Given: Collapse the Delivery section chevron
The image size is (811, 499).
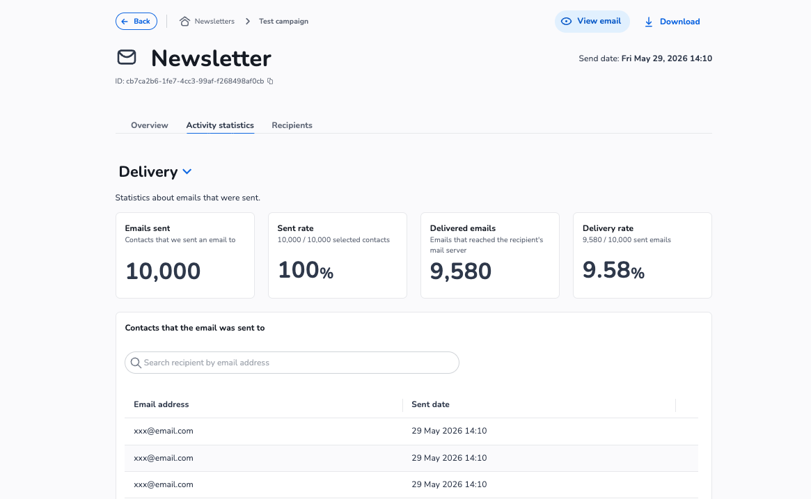Looking at the screenshot, I should coord(187,172).
